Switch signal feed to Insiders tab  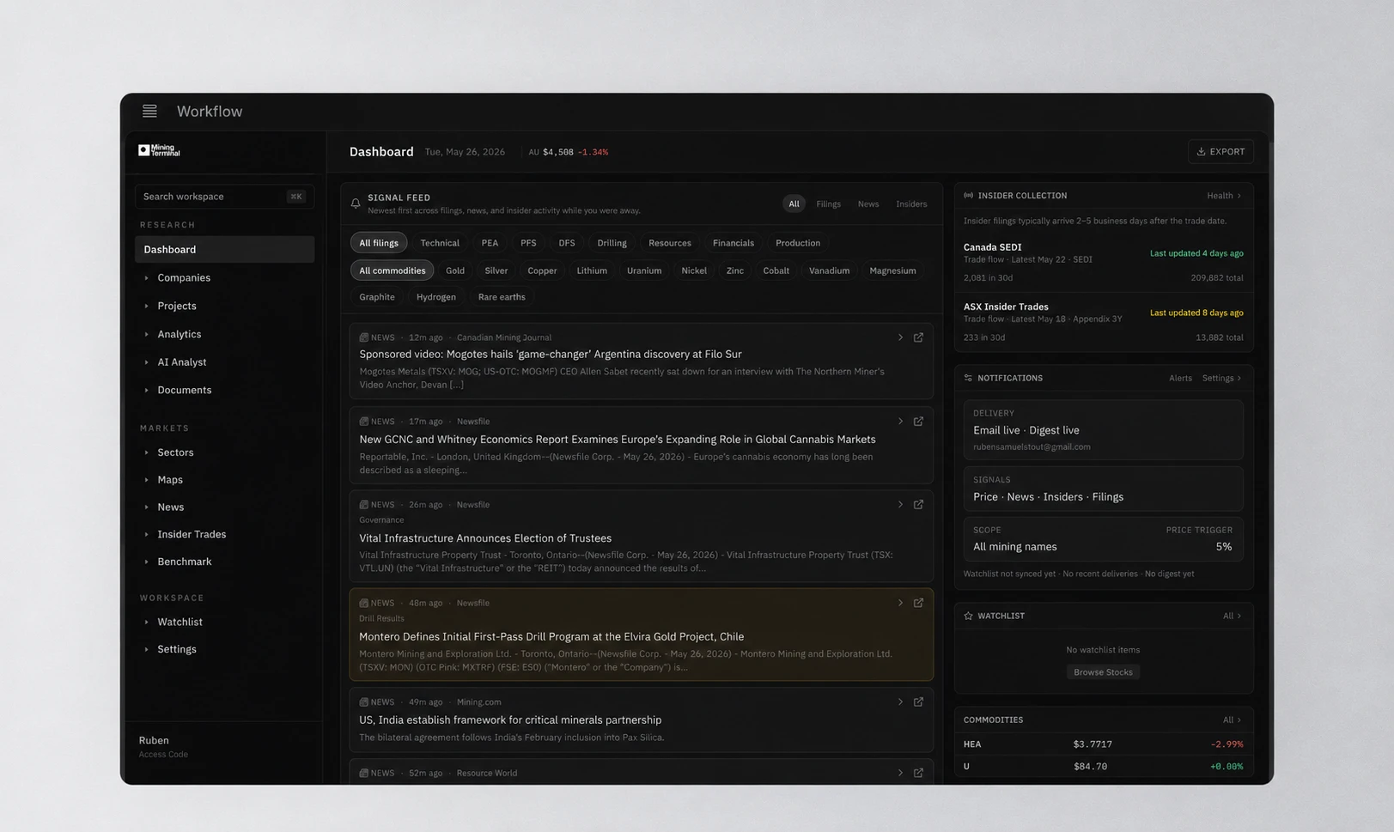[911, 203]
